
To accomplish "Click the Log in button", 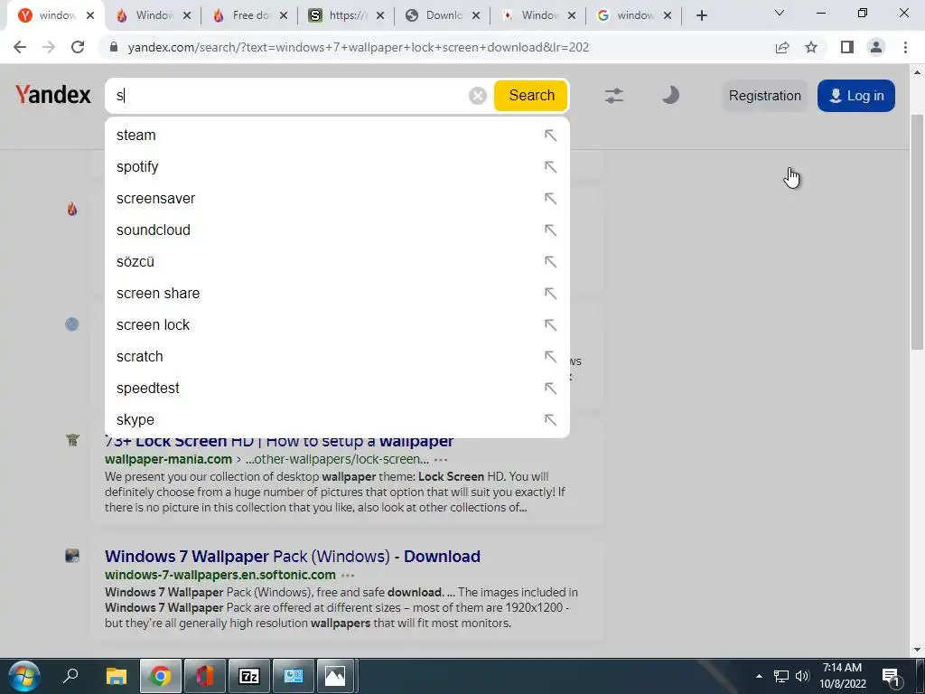I will 856,96.
